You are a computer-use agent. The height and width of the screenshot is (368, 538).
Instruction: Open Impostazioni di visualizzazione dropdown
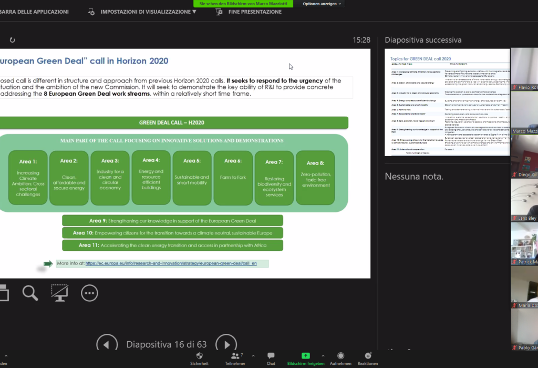pyautogui.click(x=148, y=12)
